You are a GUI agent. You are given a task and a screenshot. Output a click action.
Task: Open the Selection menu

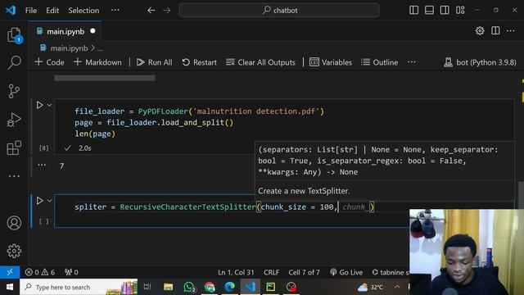point(84,11)
